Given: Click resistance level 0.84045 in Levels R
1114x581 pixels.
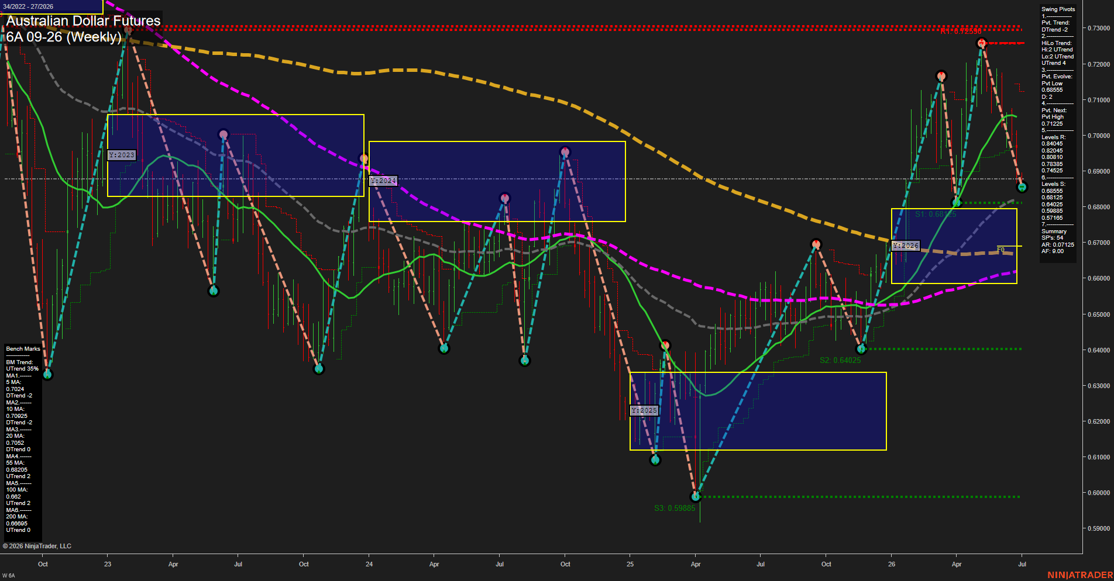Looking at the screenshot, I should pyautogui.click(x=1052, y=144).
